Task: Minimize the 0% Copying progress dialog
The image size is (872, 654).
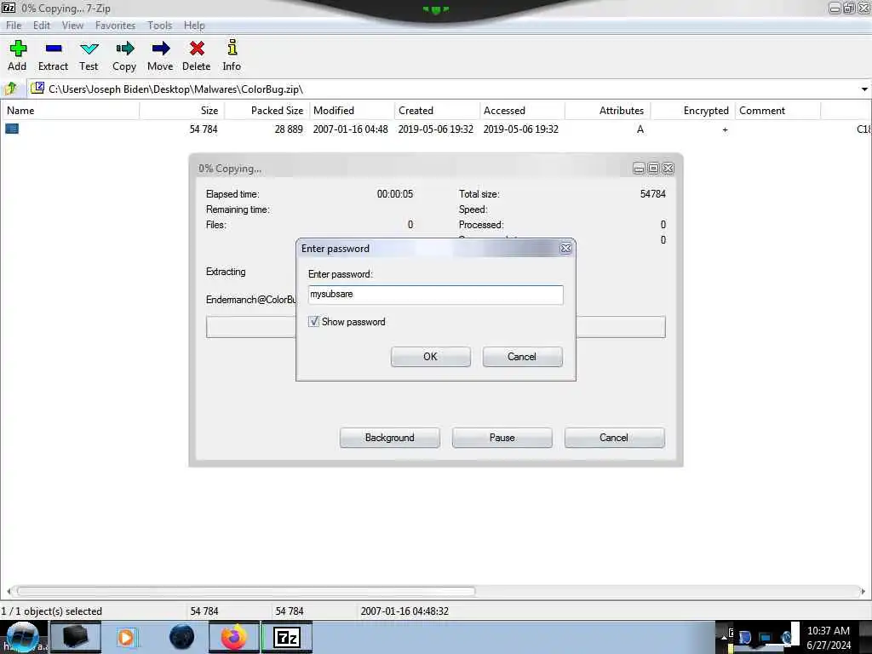Action: pos(639,169)
